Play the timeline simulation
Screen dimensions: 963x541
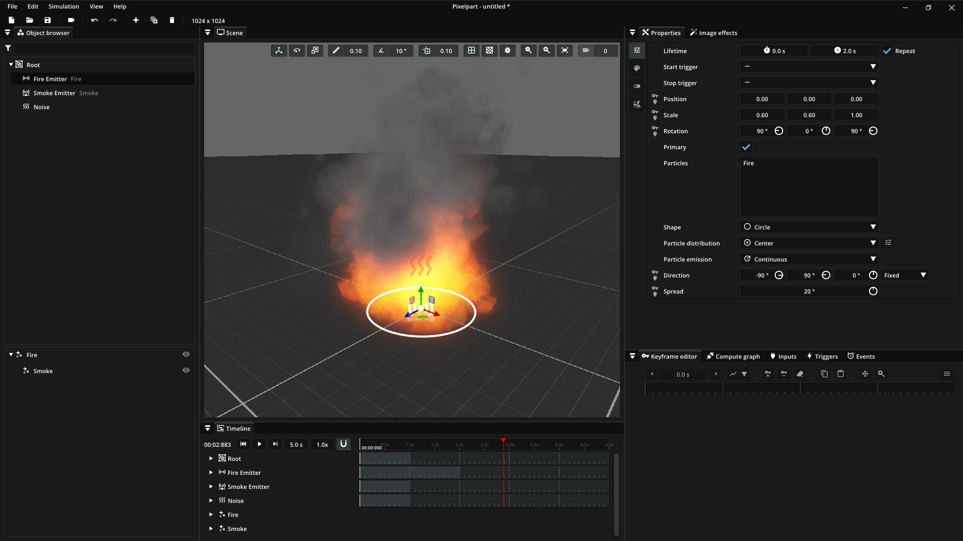(x=259, y=444)
